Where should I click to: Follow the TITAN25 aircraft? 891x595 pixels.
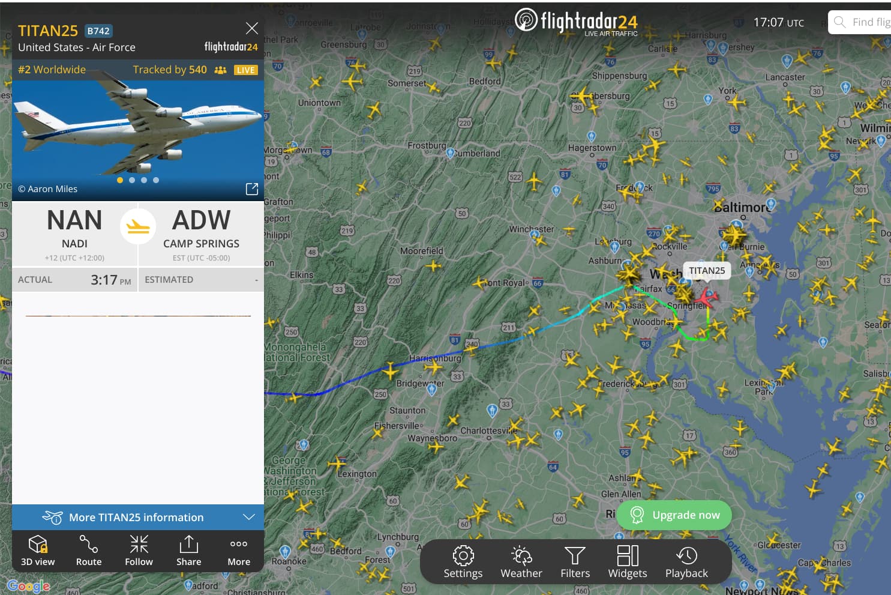point(139,550)
